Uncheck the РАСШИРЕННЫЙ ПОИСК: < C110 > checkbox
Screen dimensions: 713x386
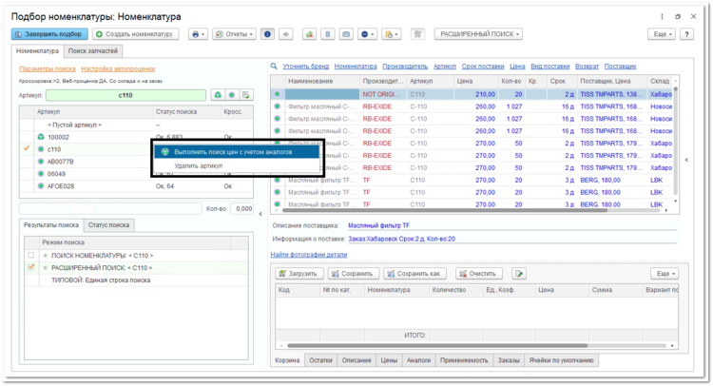click(31, 267)
